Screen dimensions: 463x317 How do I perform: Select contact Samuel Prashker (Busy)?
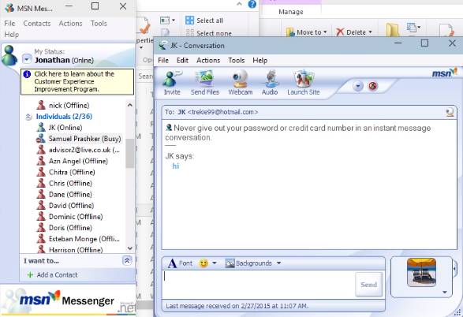(x=79, y=139)
